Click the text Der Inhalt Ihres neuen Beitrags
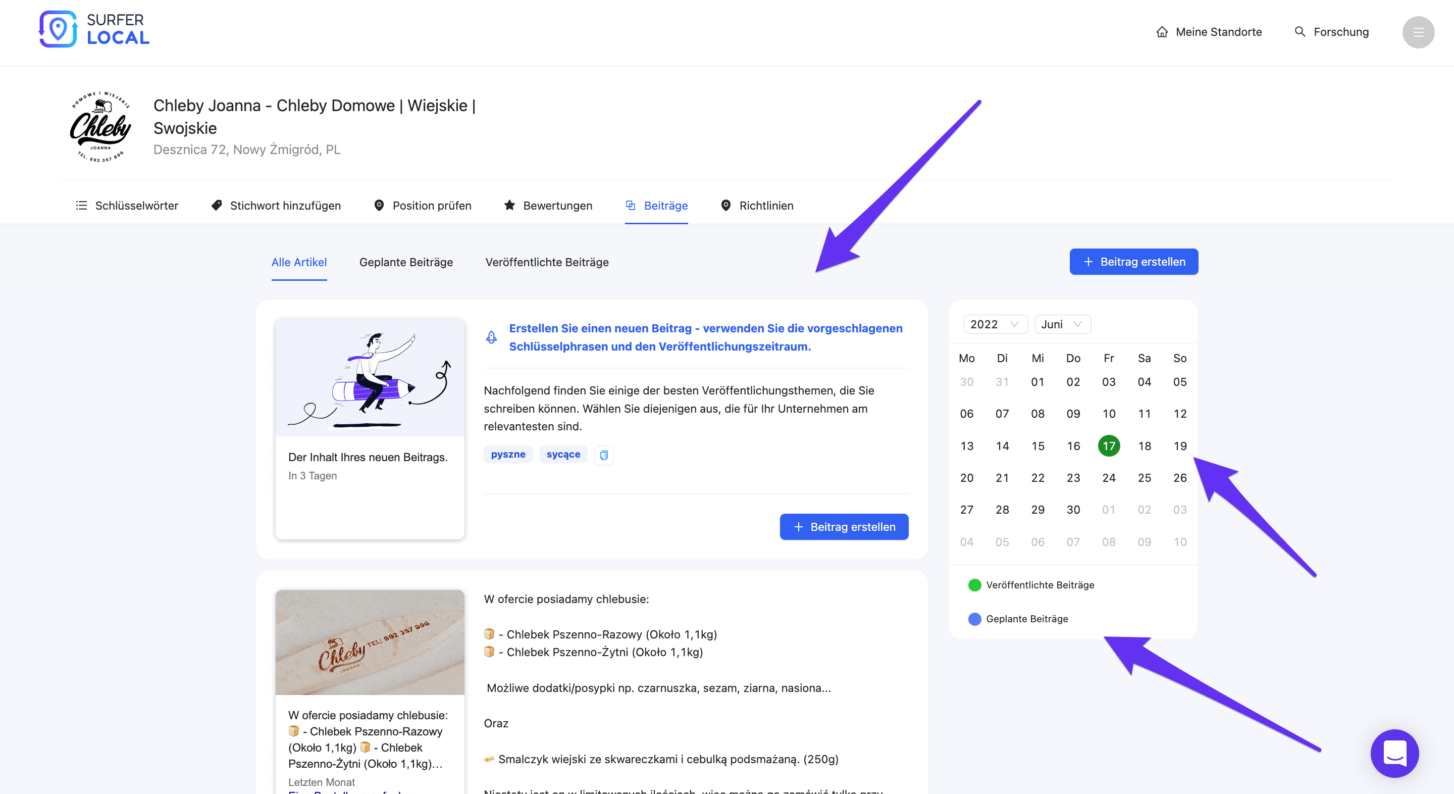The height and width of the screenshot is (794, 1454). point(368,457)
